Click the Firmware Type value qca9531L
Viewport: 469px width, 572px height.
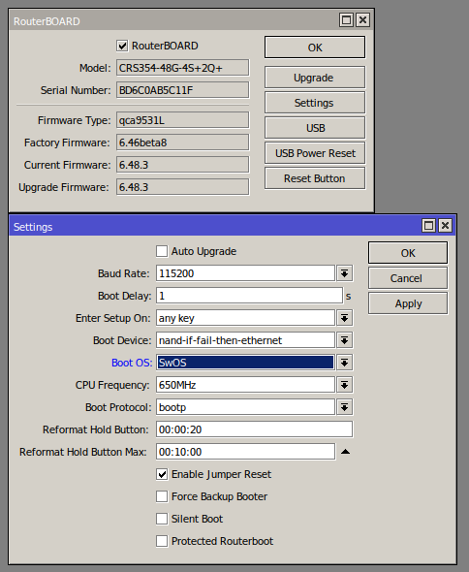[183, 120]
